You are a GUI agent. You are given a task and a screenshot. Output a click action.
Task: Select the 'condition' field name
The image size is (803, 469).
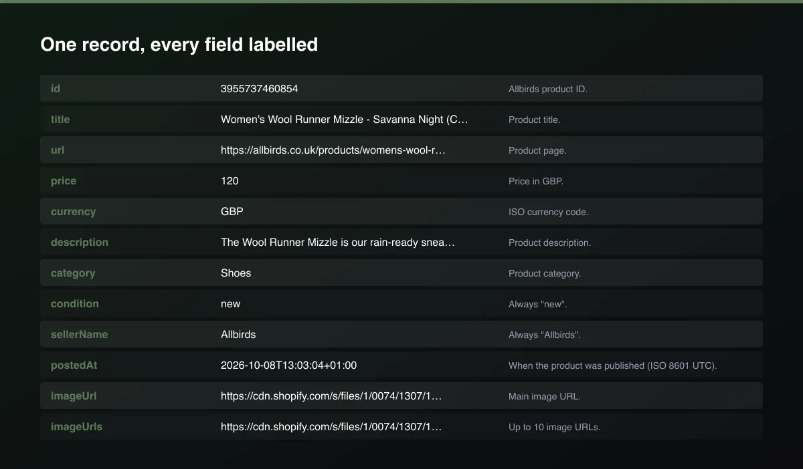[75, 303]
